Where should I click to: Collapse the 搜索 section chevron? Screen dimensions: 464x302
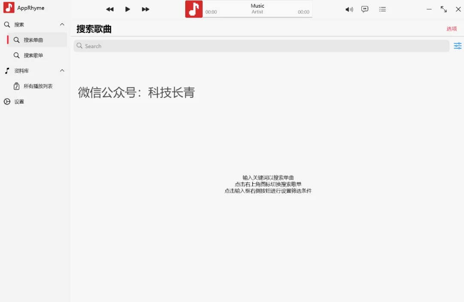point(62,25)
